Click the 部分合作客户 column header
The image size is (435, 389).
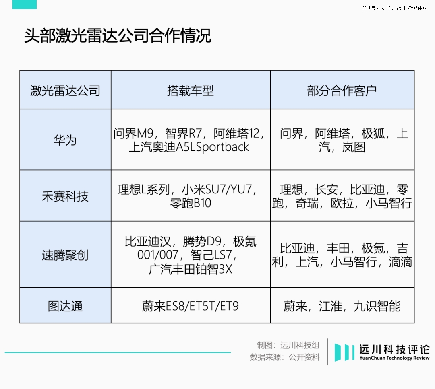pos(342,91)
